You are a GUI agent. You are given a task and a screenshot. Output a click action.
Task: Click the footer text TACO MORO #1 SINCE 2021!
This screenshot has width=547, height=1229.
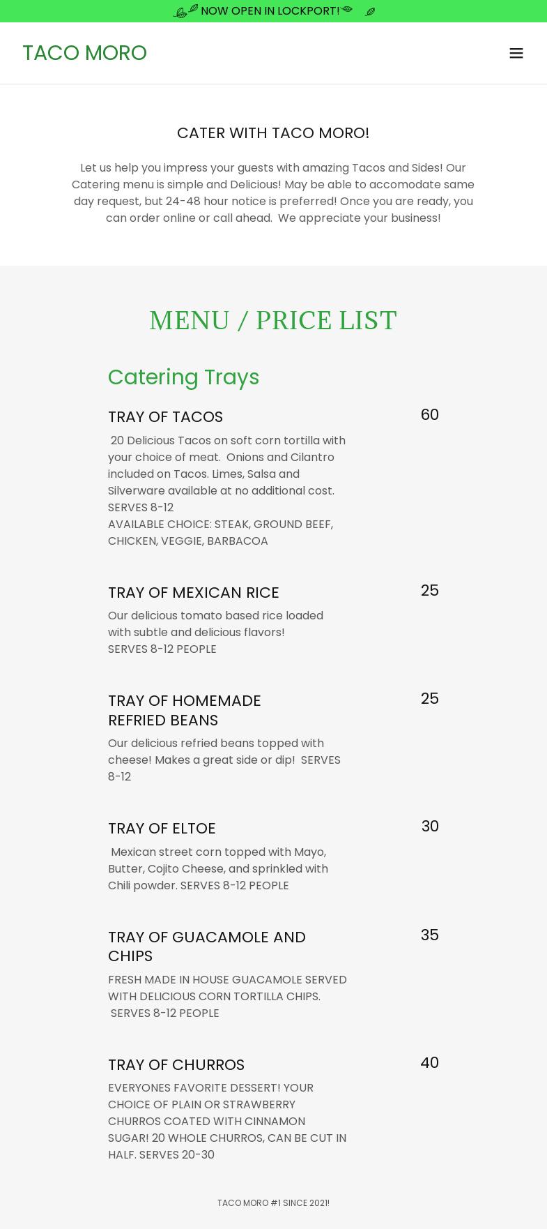click(273, 1202)
